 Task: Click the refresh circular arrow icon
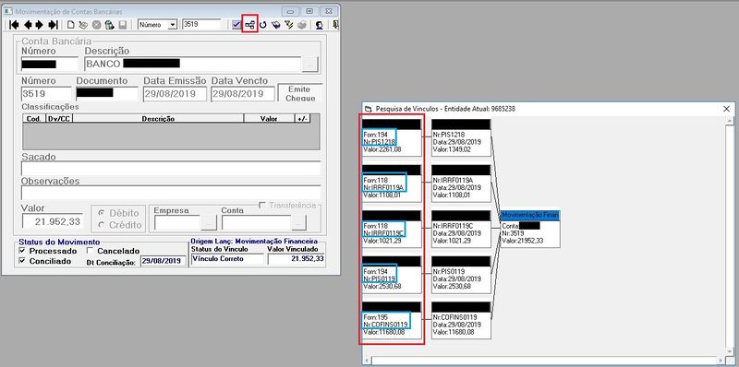[263, 25]
